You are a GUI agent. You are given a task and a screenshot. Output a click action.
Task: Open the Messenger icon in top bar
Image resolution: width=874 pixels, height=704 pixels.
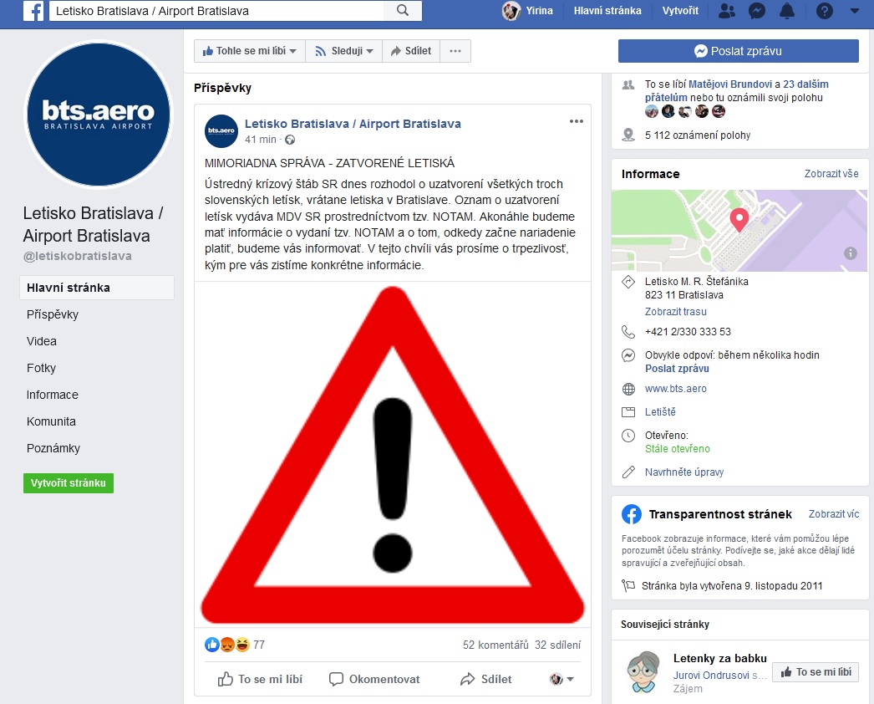pos(756,11)
